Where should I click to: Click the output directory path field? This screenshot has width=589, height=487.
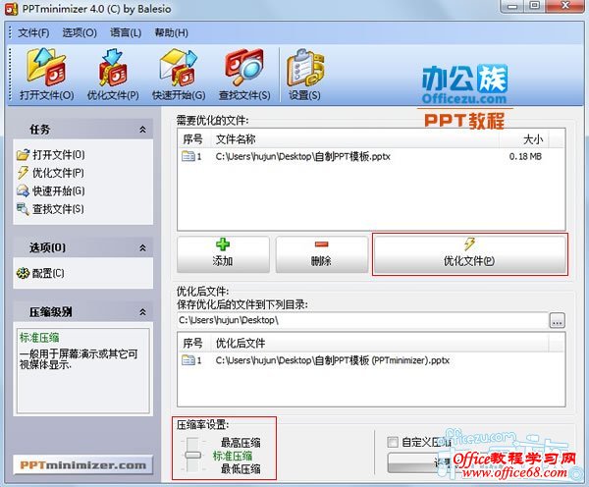pyautogui.click(x=362, y=320)
